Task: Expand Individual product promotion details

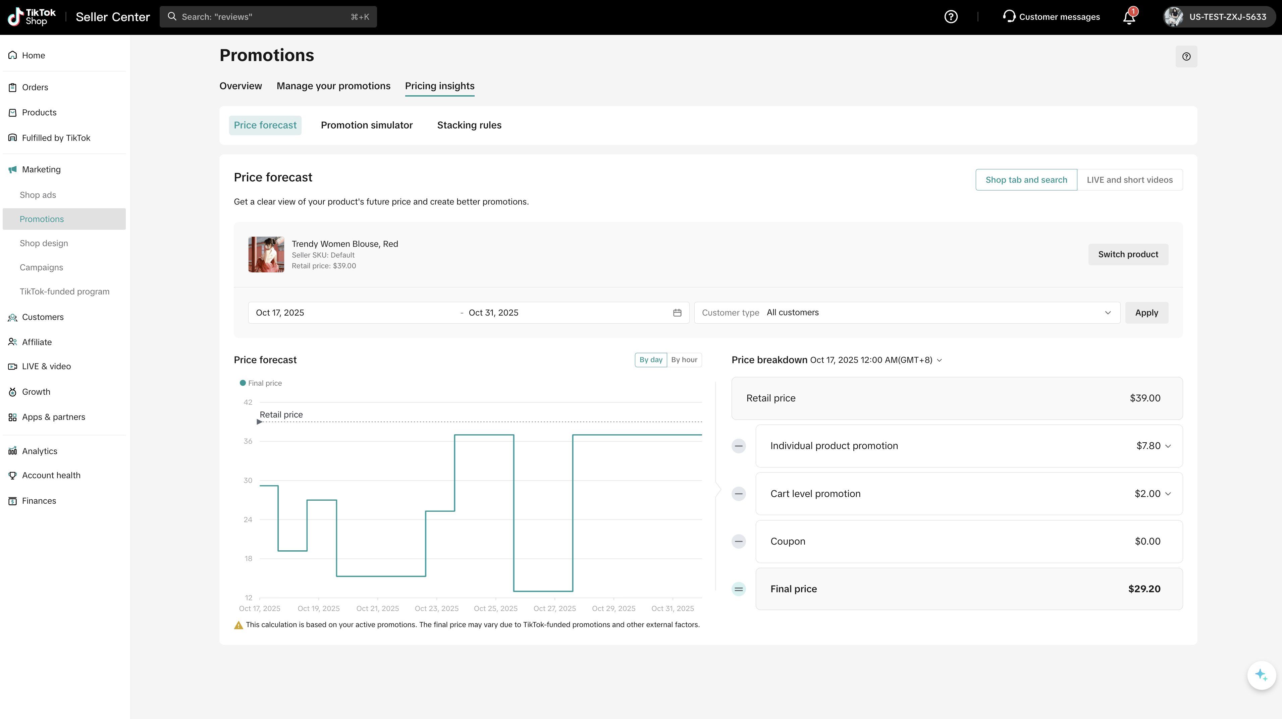Action: (1168, 446)
